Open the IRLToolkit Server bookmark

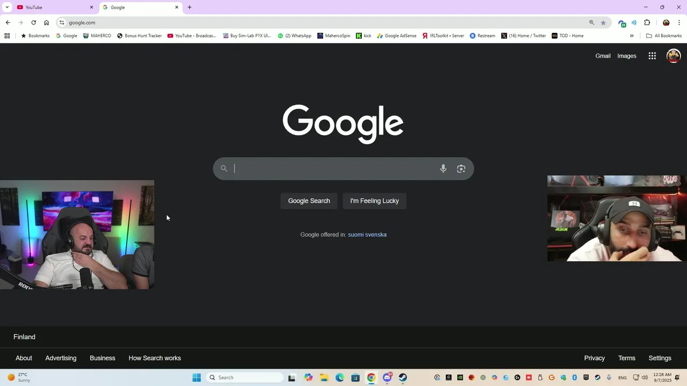click(443, 36)
